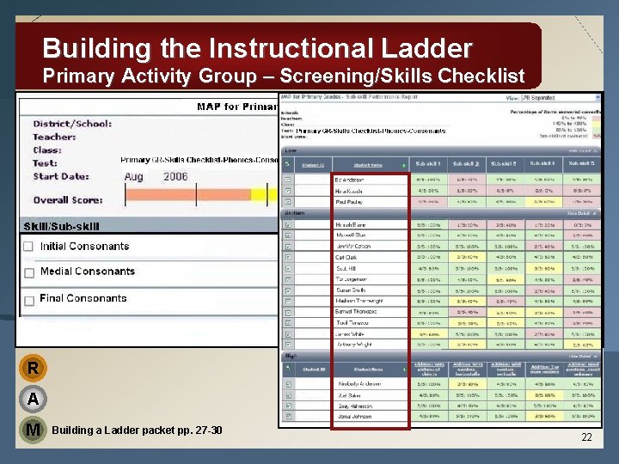Select student name Kimberly Anderson
619x464 pixels.
click(359, 383)
